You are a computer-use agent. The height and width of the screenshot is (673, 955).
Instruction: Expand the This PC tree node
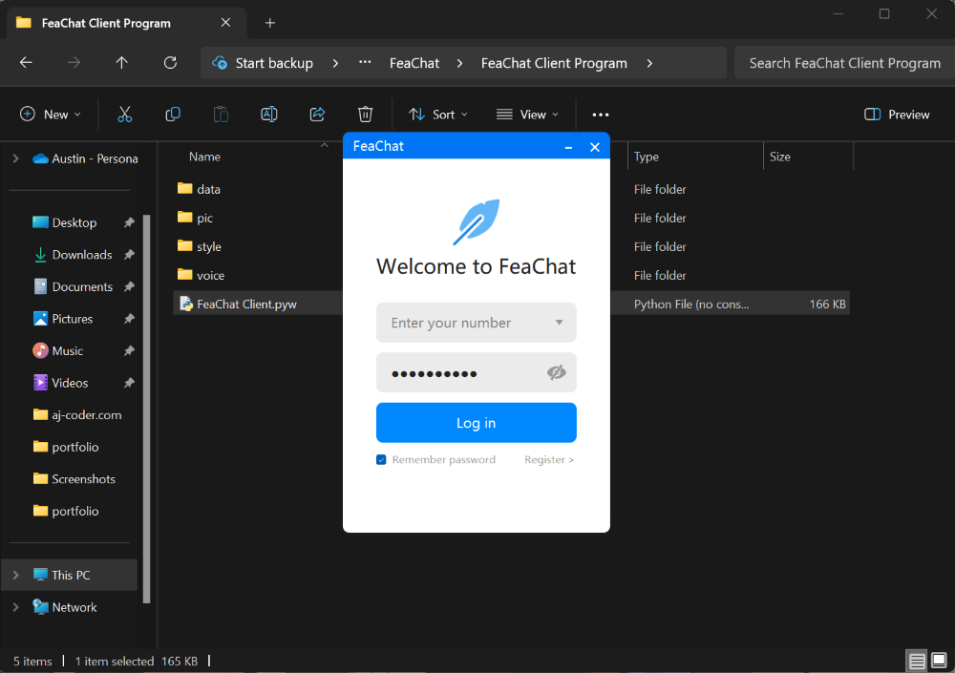click(15, 576)
